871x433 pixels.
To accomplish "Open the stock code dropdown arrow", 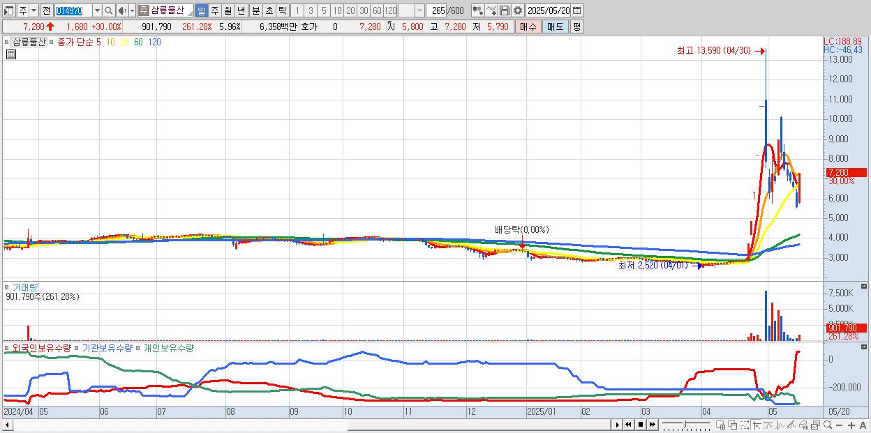I will tap(97, 10).
